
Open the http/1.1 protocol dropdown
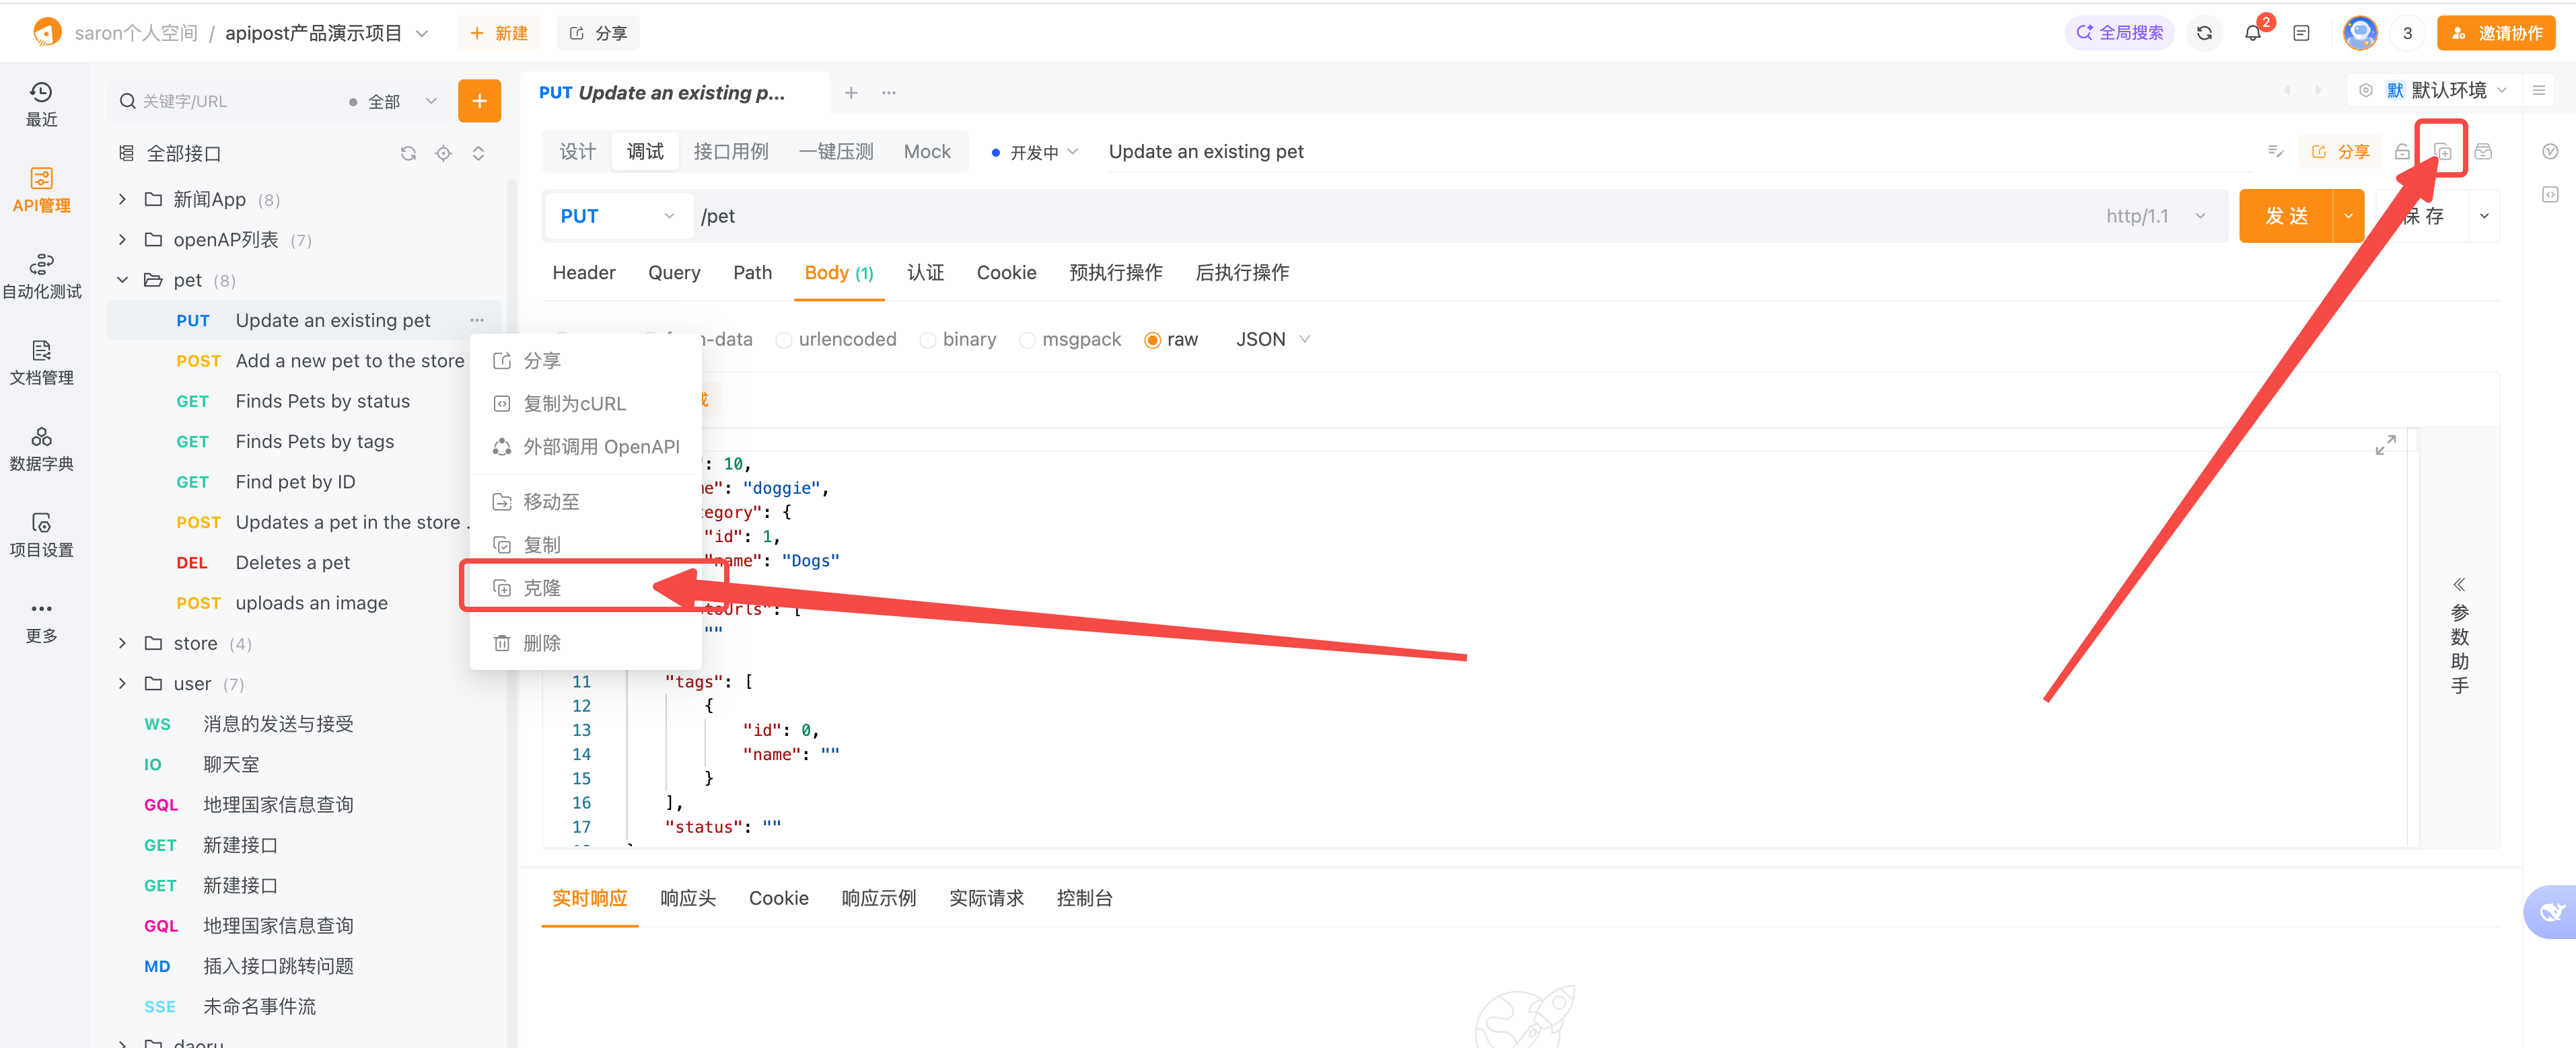coord(2157,216)
